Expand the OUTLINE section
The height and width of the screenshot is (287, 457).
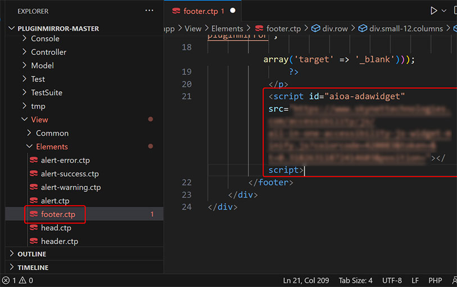click(12, 254)
